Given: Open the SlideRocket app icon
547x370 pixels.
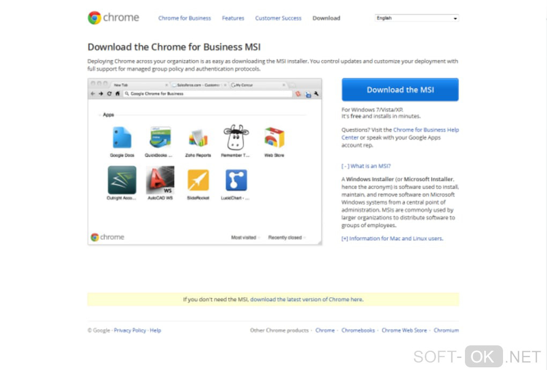Looking at the screenshot, I should [198, 180].
